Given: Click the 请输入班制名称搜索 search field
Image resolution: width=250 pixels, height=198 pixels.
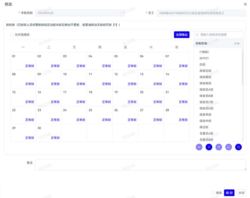Looking at the screenshot, I should coord(219,35).
